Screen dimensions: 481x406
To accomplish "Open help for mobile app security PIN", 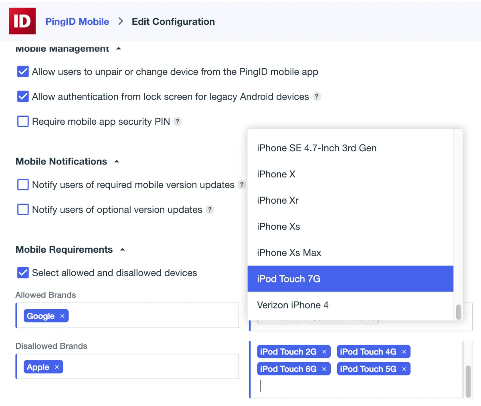I will (x=178, y=121).
